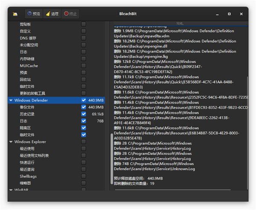
Task: Collapse the Windows Defender tree group
Action: click(11, 100)
